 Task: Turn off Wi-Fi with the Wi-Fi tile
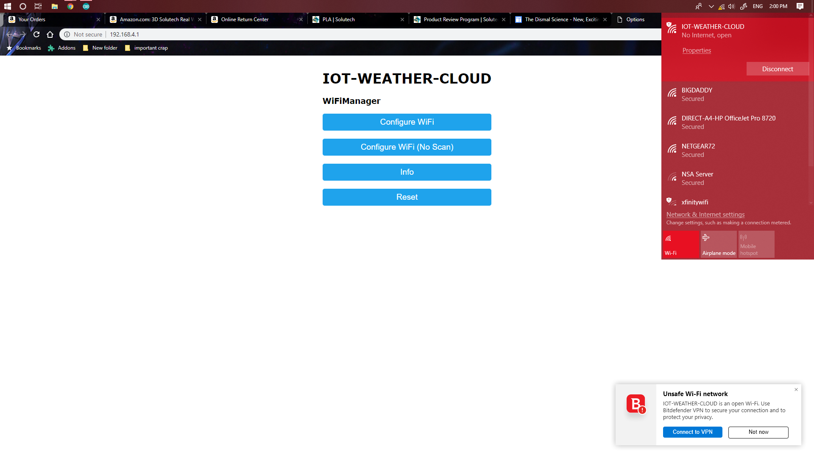click(680, 244)
